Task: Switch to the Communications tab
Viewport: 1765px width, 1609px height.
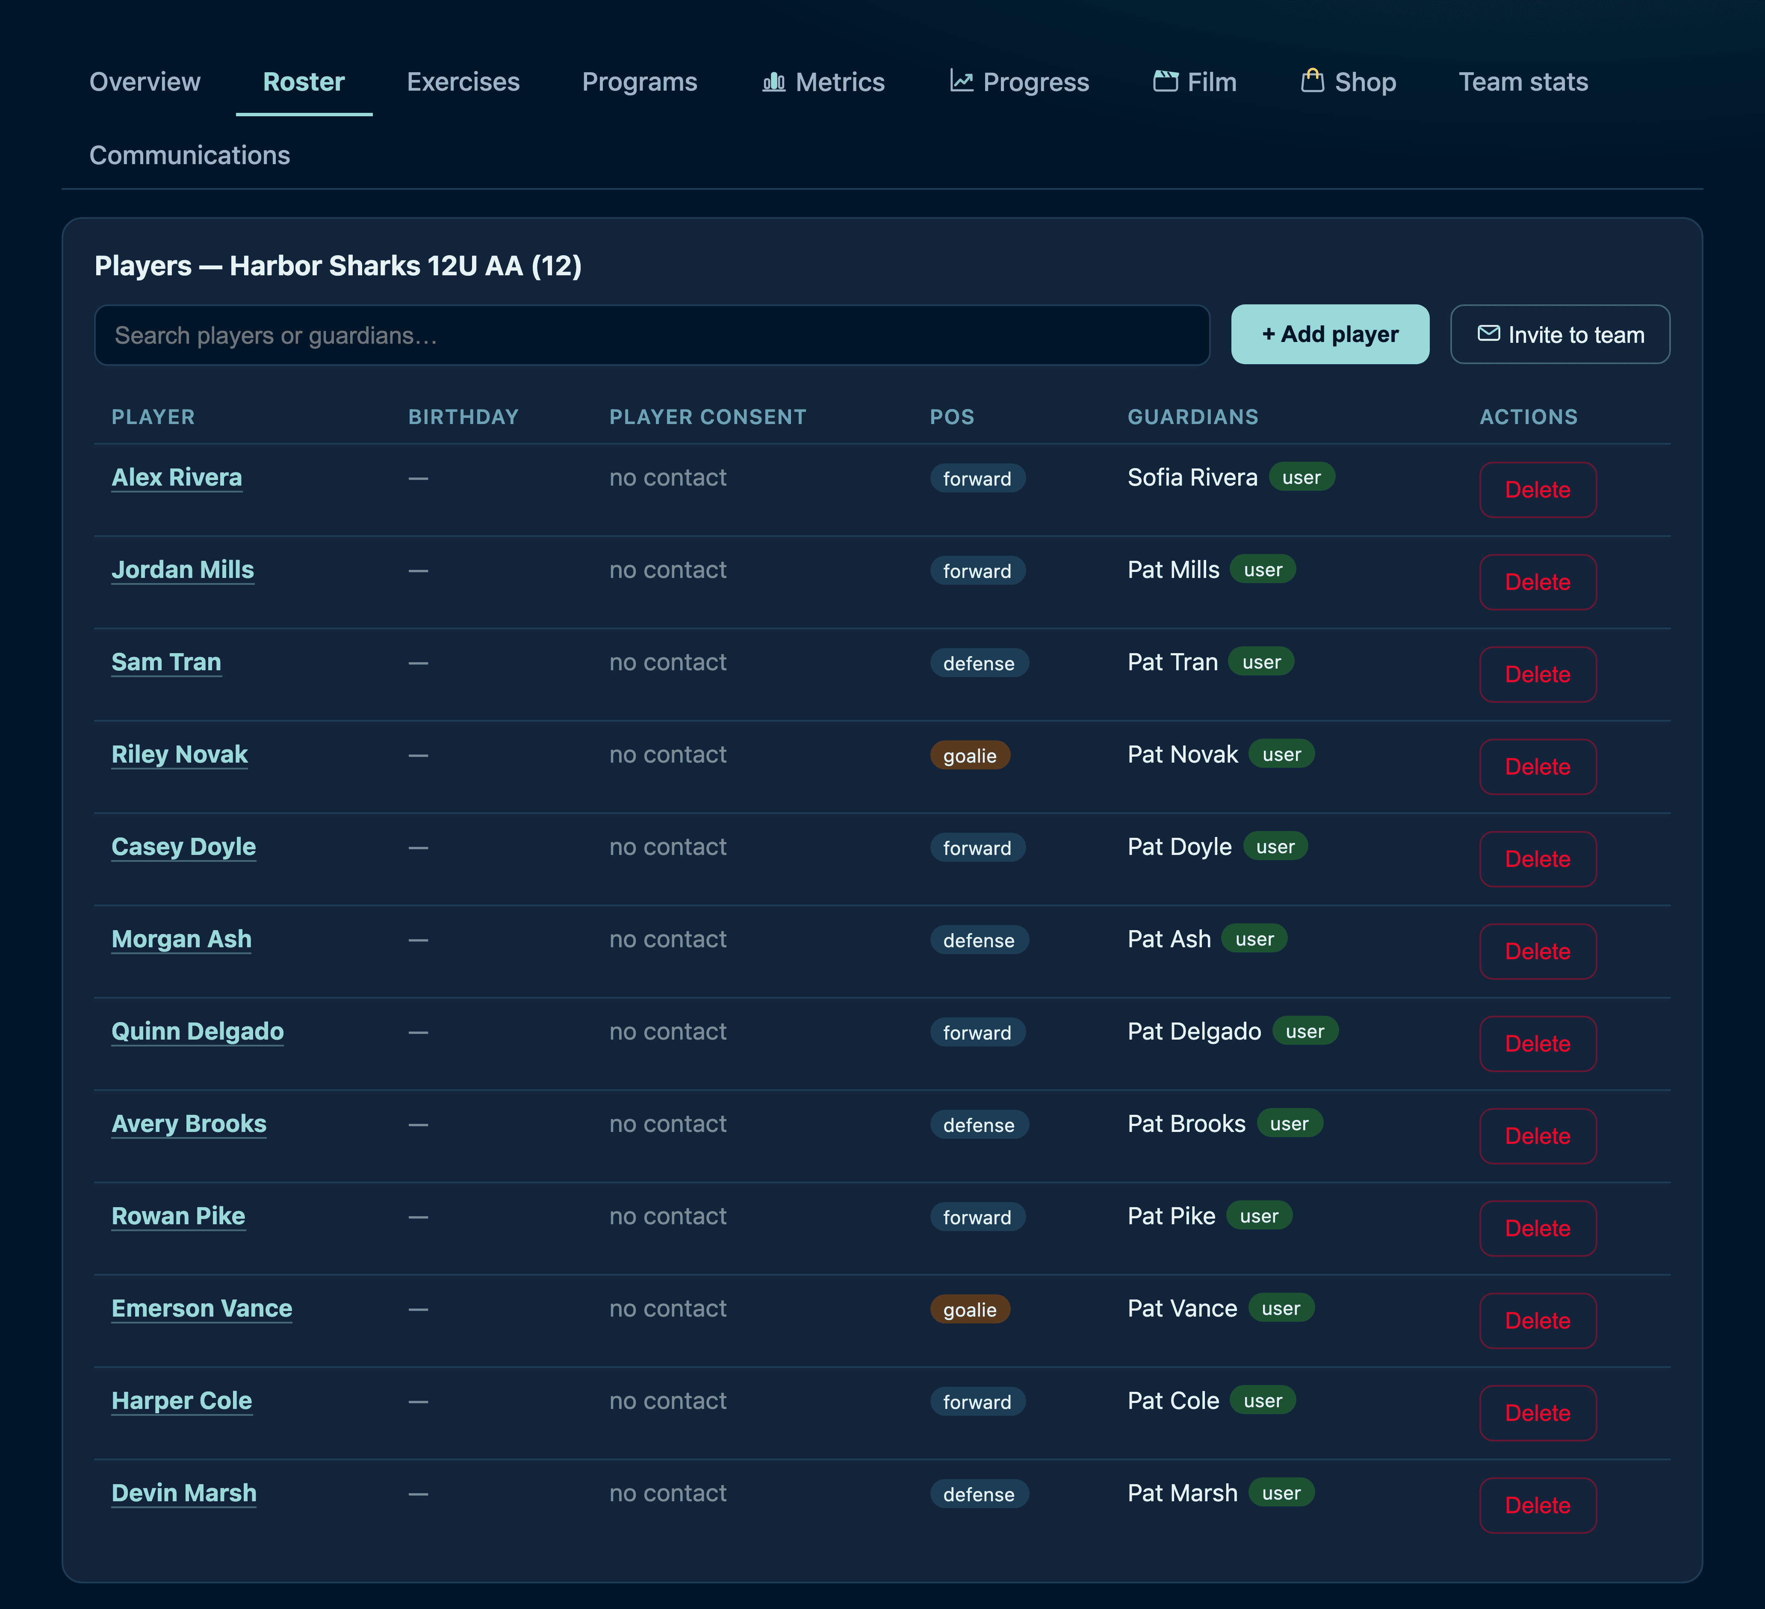Action: click(189, 156)
